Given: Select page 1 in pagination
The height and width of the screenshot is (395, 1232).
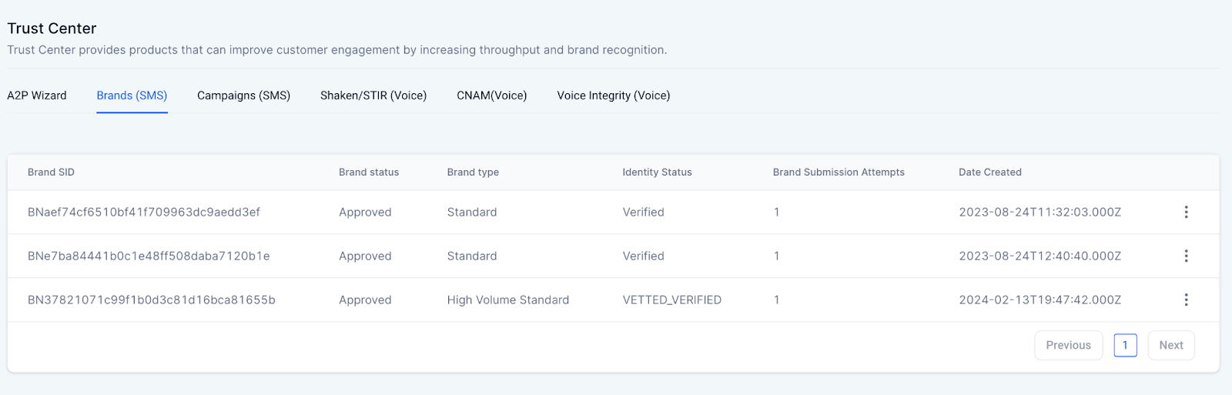Looking at the screenshot, I should (1125, 345).
